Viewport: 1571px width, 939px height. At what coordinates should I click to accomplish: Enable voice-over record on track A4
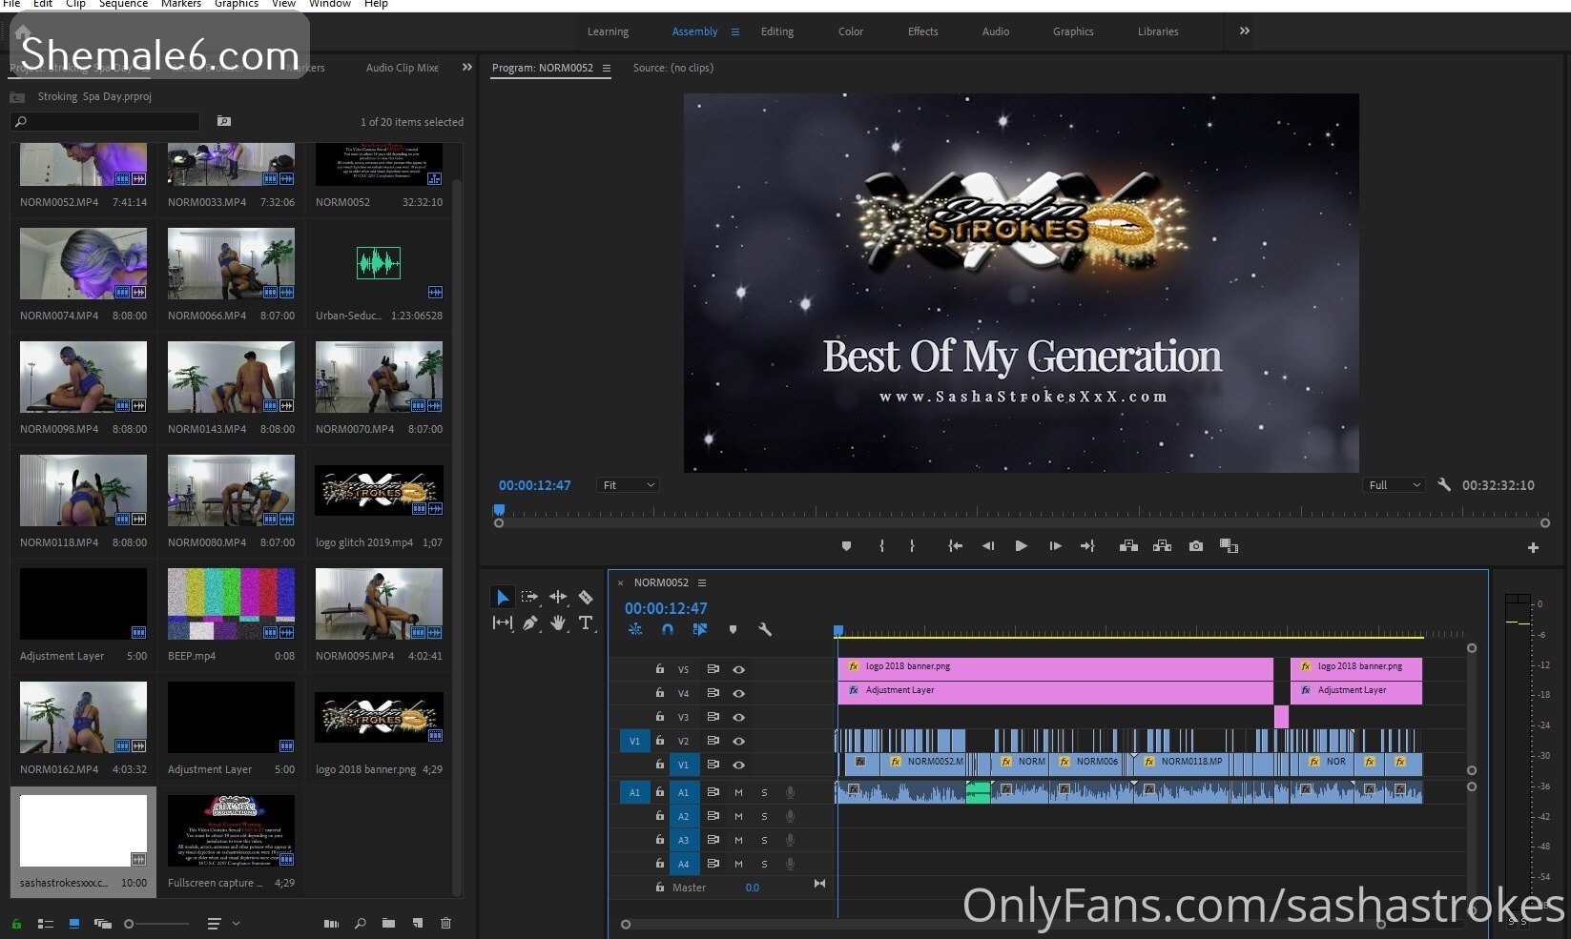(x=790, y=864)
